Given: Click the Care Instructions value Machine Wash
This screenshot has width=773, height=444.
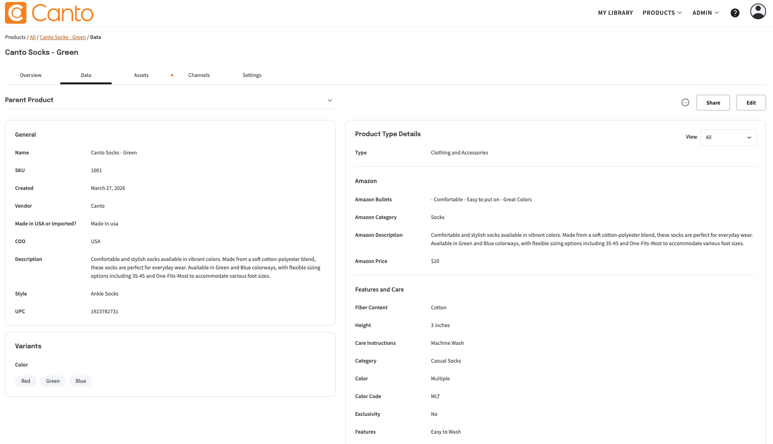Looking at the screenshot, I should (448, 343).
